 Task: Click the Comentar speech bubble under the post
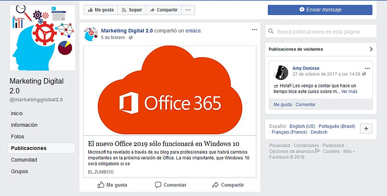point(170,185)
